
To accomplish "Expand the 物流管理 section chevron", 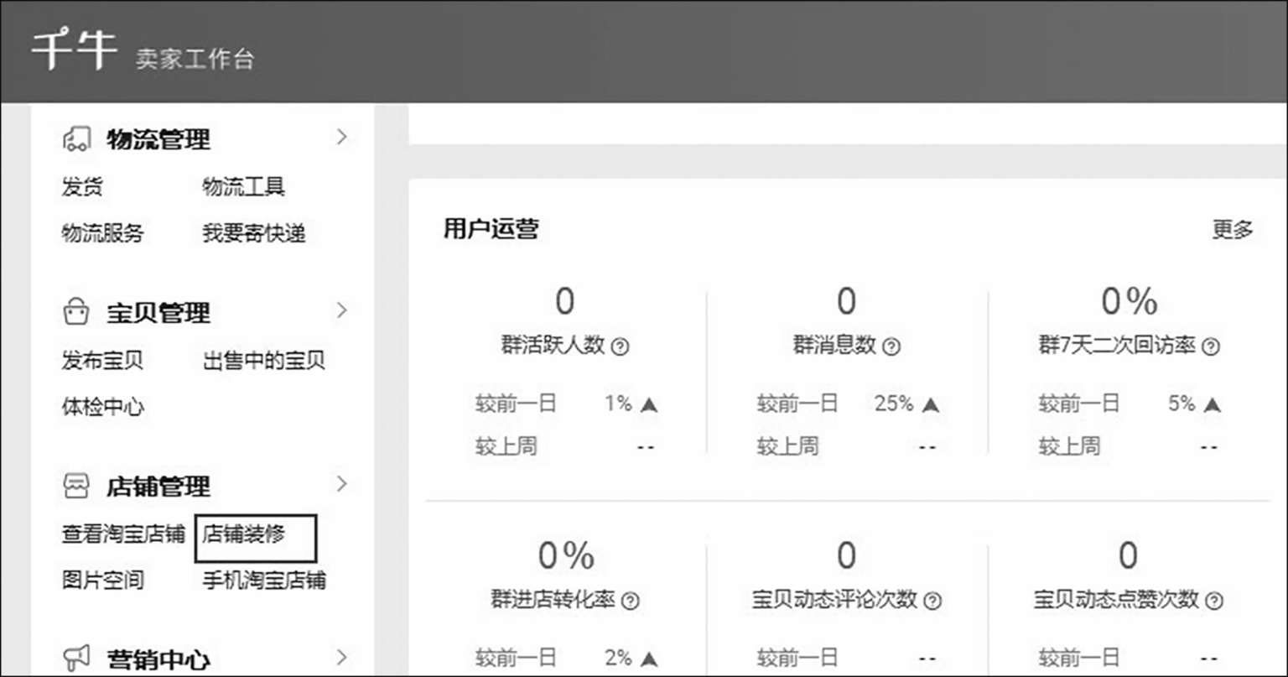I will (x=341, y=137).
